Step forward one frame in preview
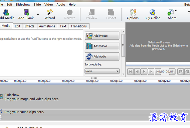This screenshot has height=128, width=190. (151, 72)
